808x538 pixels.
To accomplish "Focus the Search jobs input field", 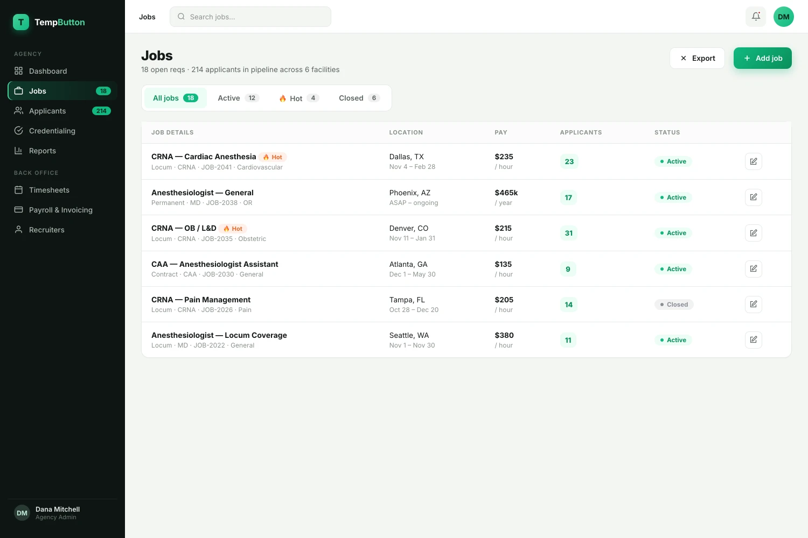I will pos(250,17).
